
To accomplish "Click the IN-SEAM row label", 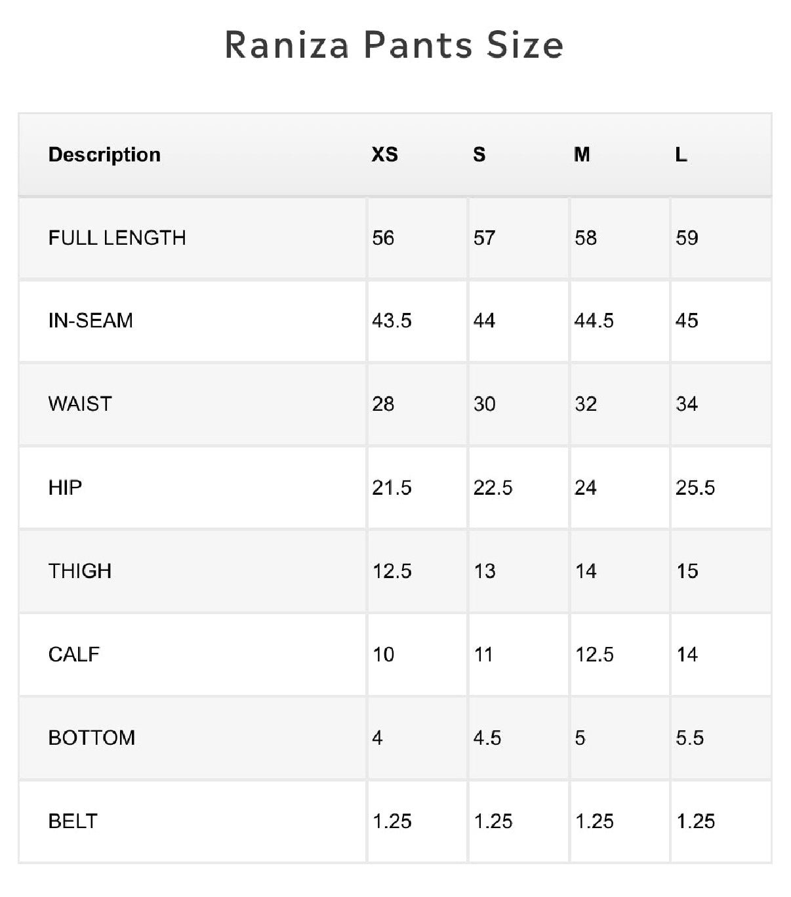I will tap(91, 321).
